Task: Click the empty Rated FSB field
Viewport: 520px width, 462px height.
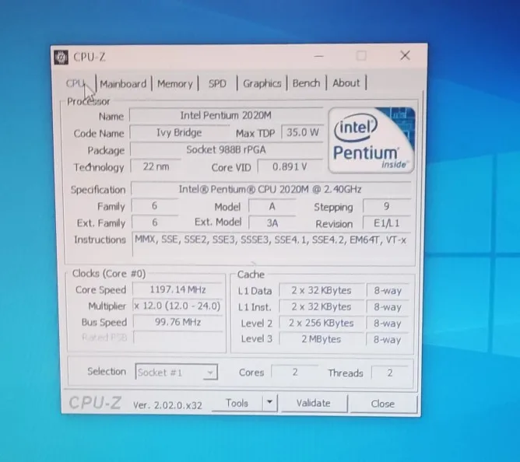Action: 177,338
